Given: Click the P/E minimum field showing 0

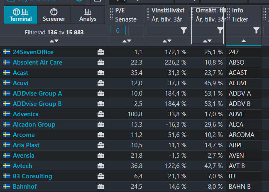Looking at the screenshot, I should [118, 31].
